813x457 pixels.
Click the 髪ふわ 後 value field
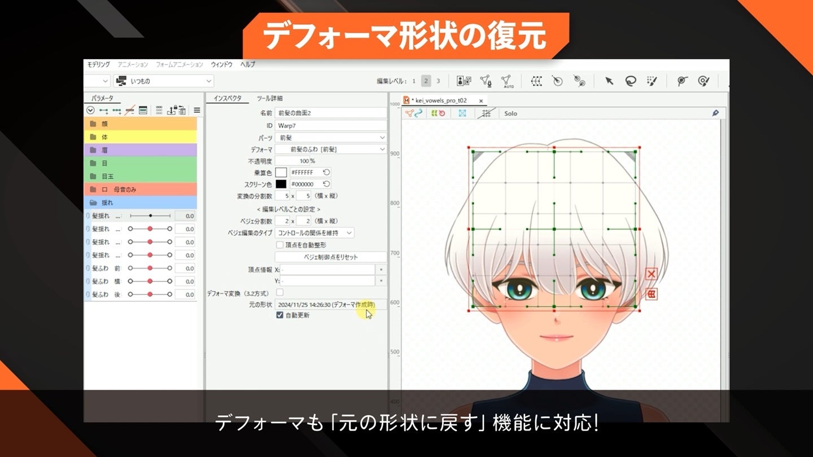point(185,294)
